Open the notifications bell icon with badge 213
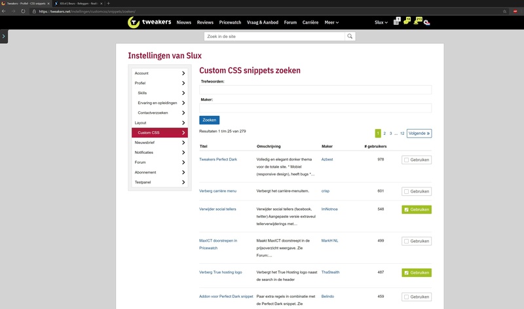This screenshot has width=524, height=309. pos(417,22)
